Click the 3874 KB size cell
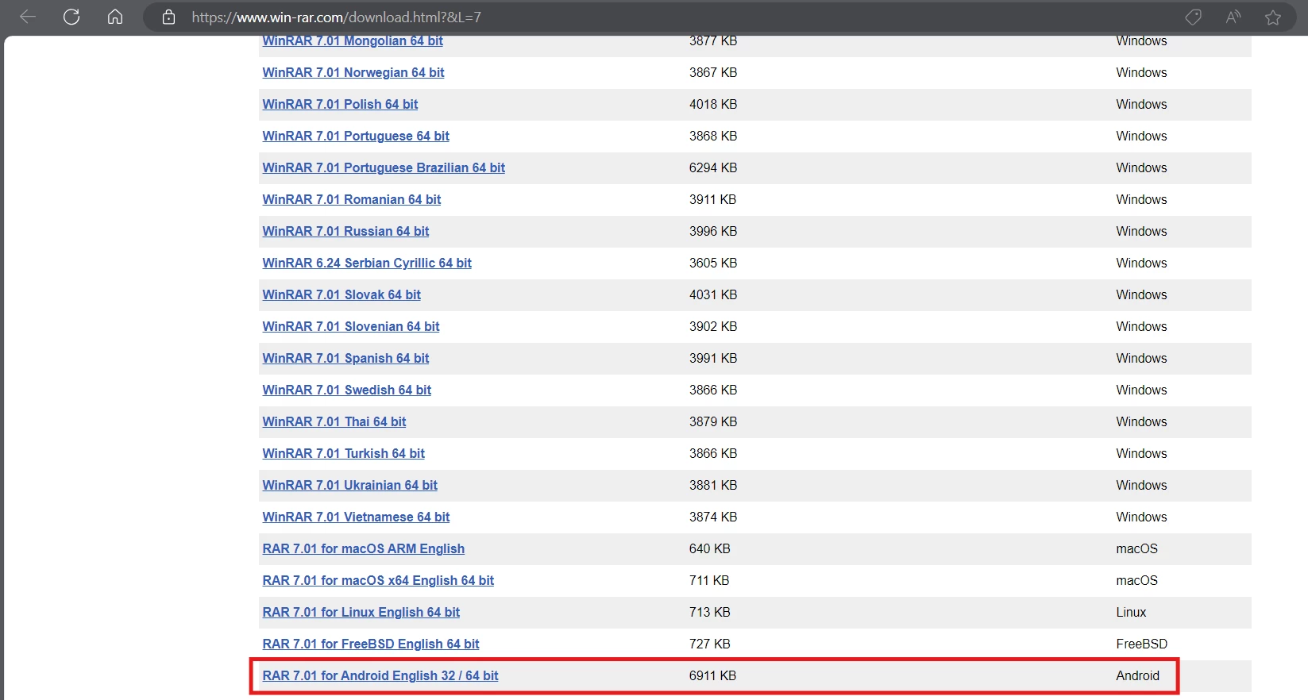The width and height of the screenshot is (1308, 700). (x=713, y=517)
